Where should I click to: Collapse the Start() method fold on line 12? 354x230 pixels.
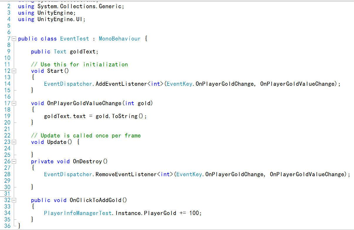point(14,71)
